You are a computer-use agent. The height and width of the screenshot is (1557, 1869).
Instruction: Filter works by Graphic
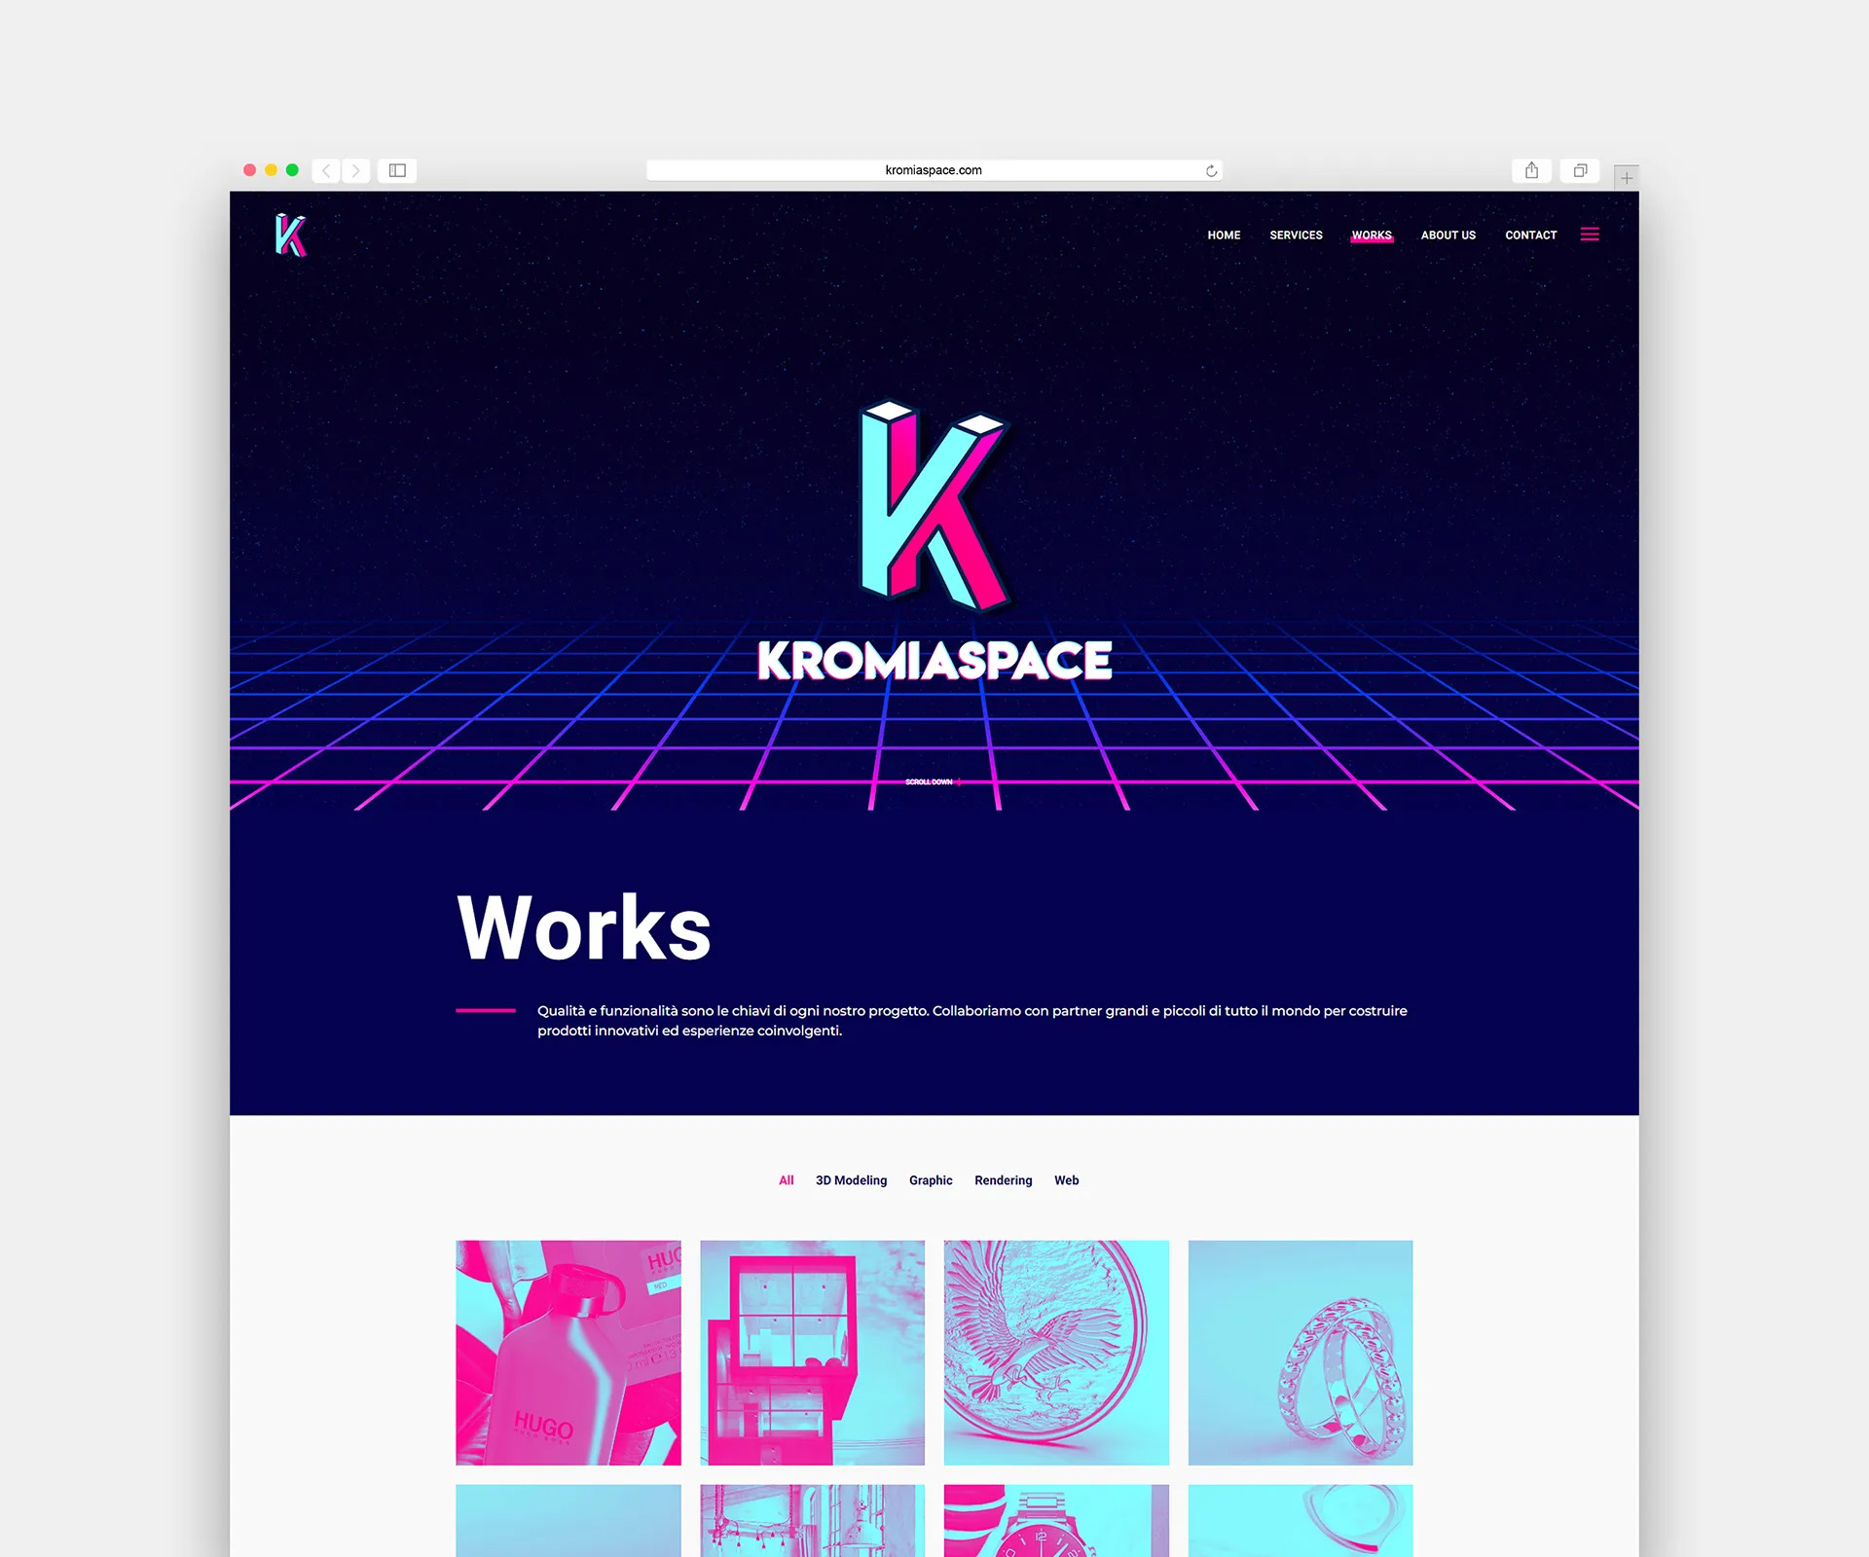pyautogui.click(x=931, y=1180)
